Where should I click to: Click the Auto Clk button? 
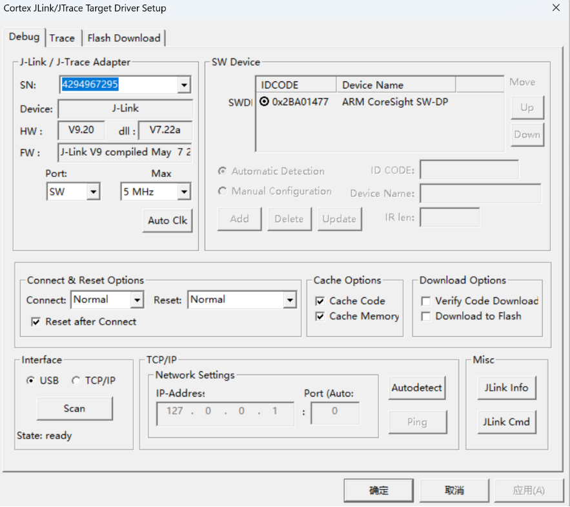[167, 220]
